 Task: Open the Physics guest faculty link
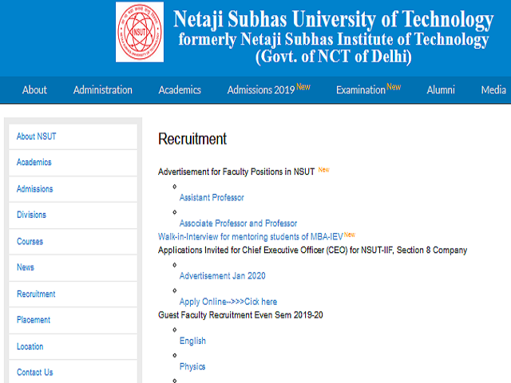[x=192, y=367]
